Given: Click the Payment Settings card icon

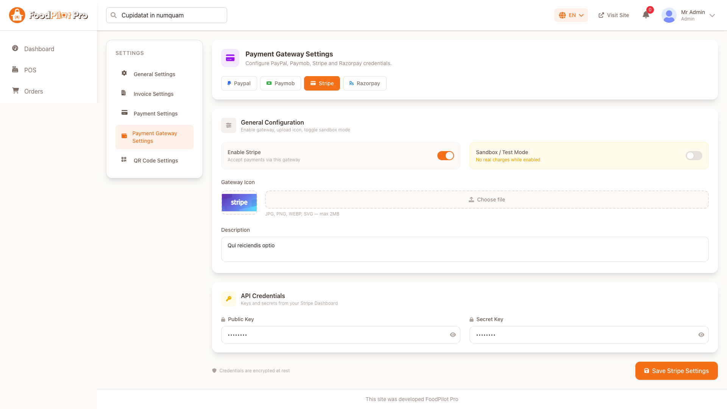Looking at the screenshot, I should (x=125, y=112).
